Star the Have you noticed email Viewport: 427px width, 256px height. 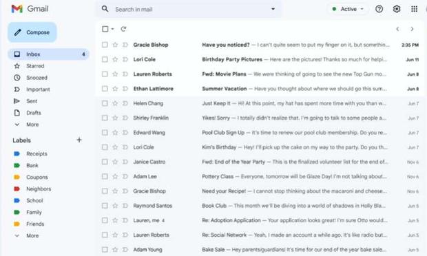pos(115,45)
